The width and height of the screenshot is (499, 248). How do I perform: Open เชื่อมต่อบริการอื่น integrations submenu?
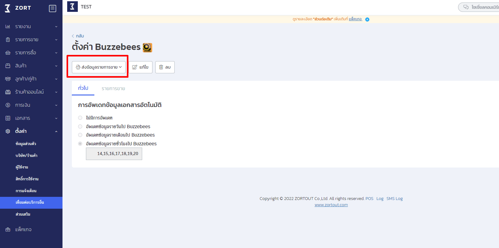pos(31,203)
